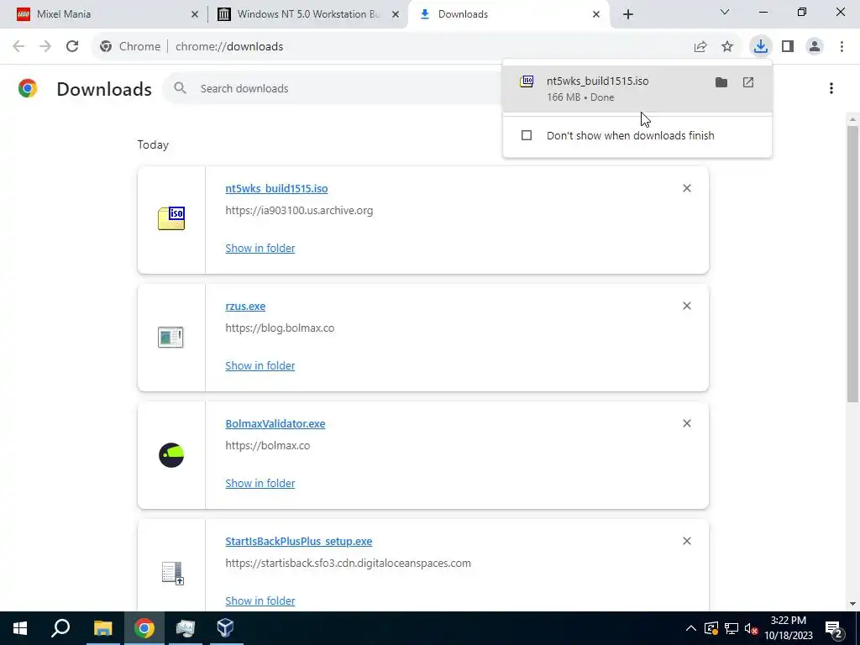
Task: Open the VirtualBox cube taskbar icon
Action: (225, 628)
